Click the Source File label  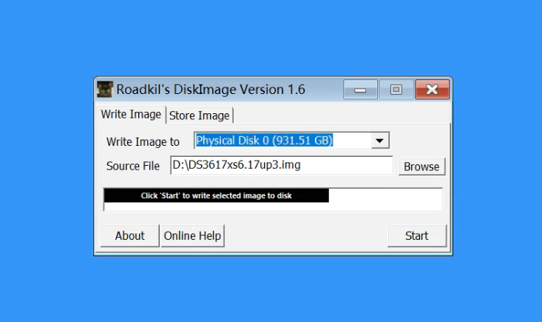133,166
